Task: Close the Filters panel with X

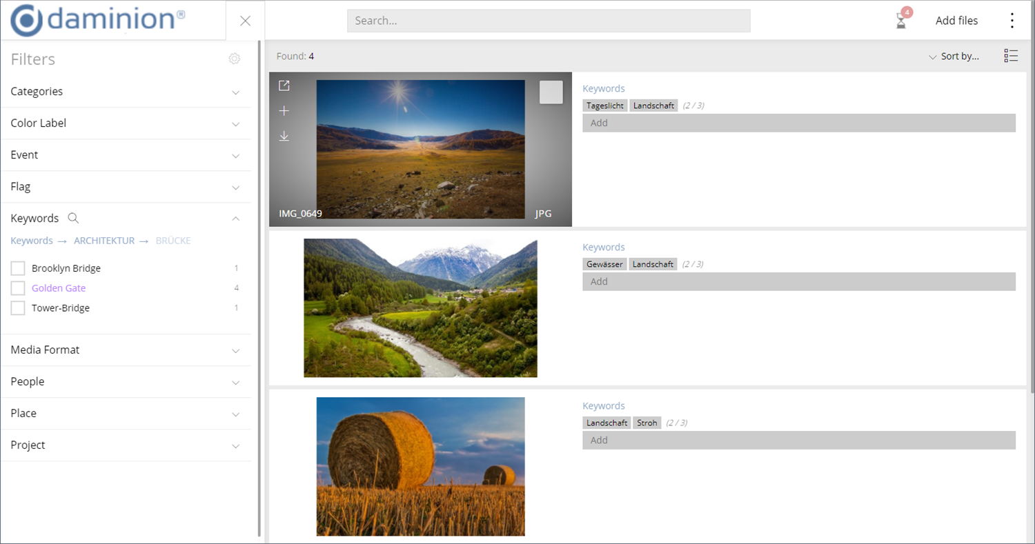Action: click(x=245, y=21)
